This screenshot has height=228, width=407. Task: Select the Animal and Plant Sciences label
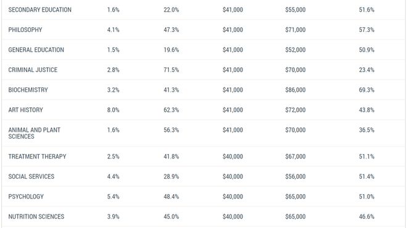(35, 133)
